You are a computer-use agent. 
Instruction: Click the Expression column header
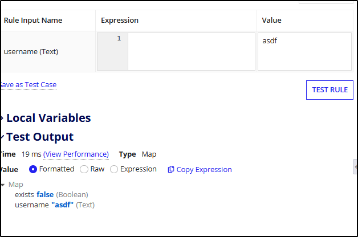point(120,21)
